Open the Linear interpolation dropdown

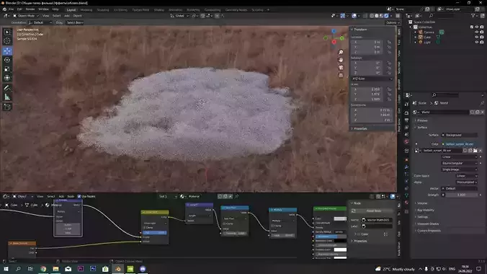click(460, 157)
